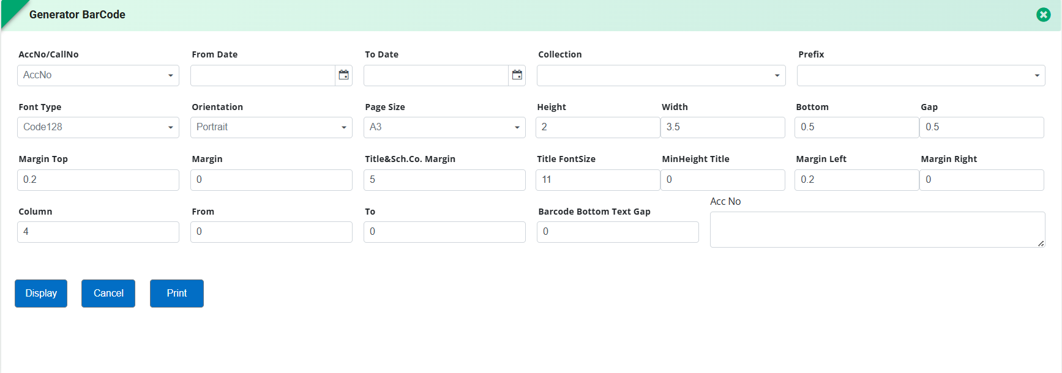Expand the Font Type dropdown
This screenshot has width=1062, height=373.
coord(98,127)
